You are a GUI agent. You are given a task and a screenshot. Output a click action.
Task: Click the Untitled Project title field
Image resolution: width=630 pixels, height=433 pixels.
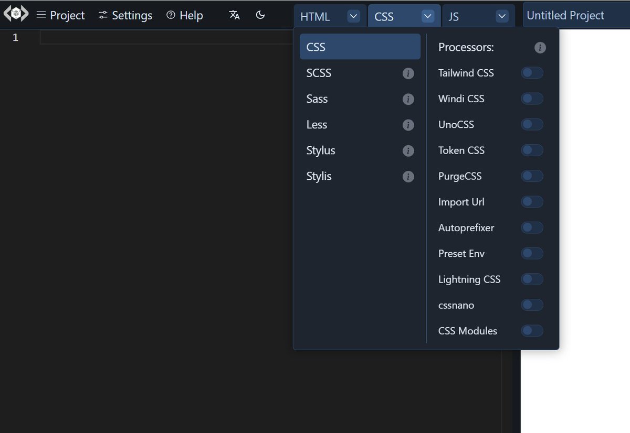[x=576, y=15]
